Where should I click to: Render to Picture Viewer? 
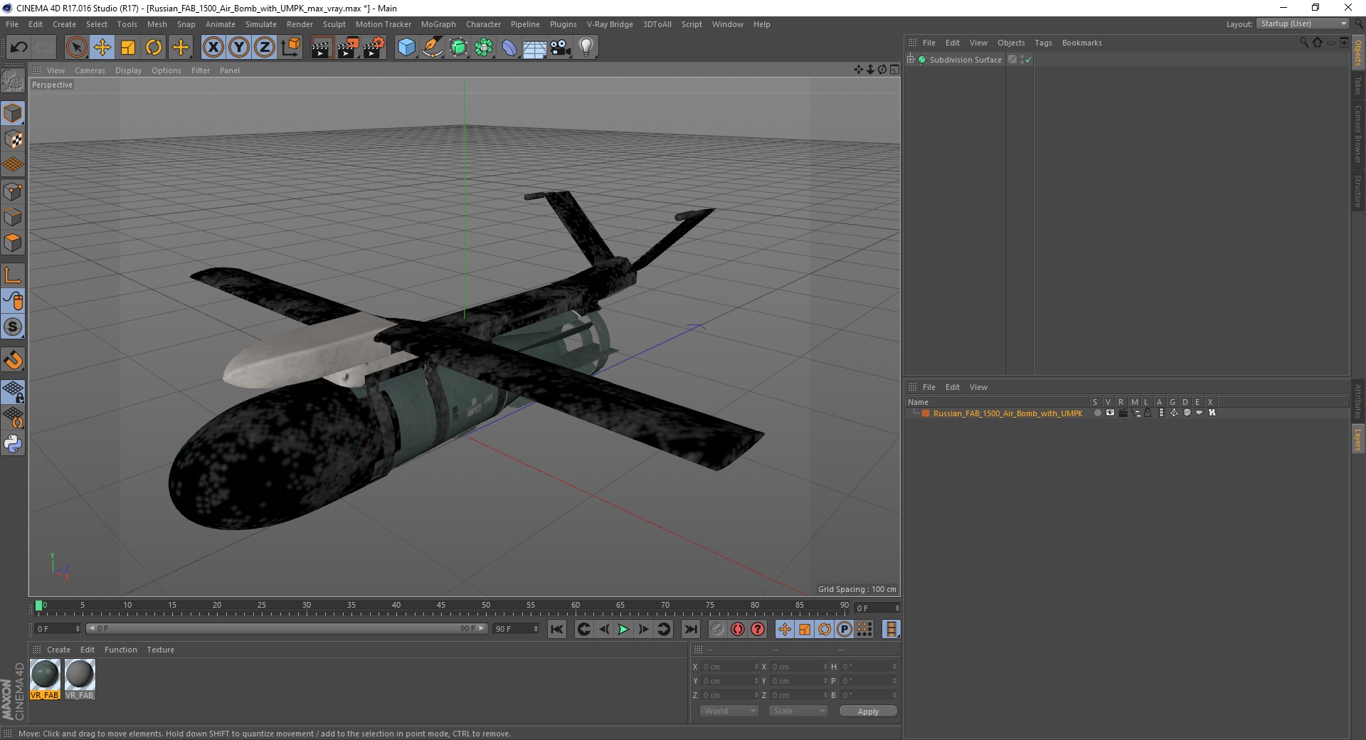coord(348,48)
